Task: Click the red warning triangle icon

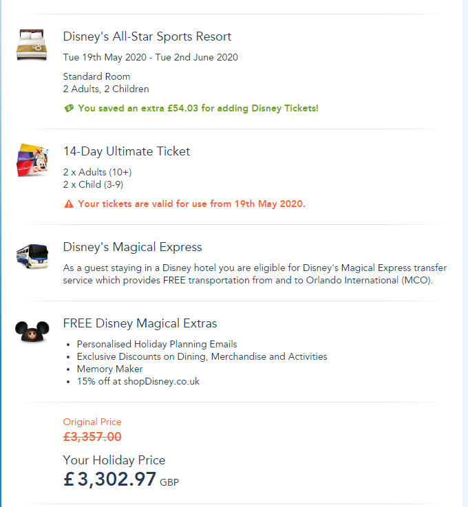Action: coord(68,204)
